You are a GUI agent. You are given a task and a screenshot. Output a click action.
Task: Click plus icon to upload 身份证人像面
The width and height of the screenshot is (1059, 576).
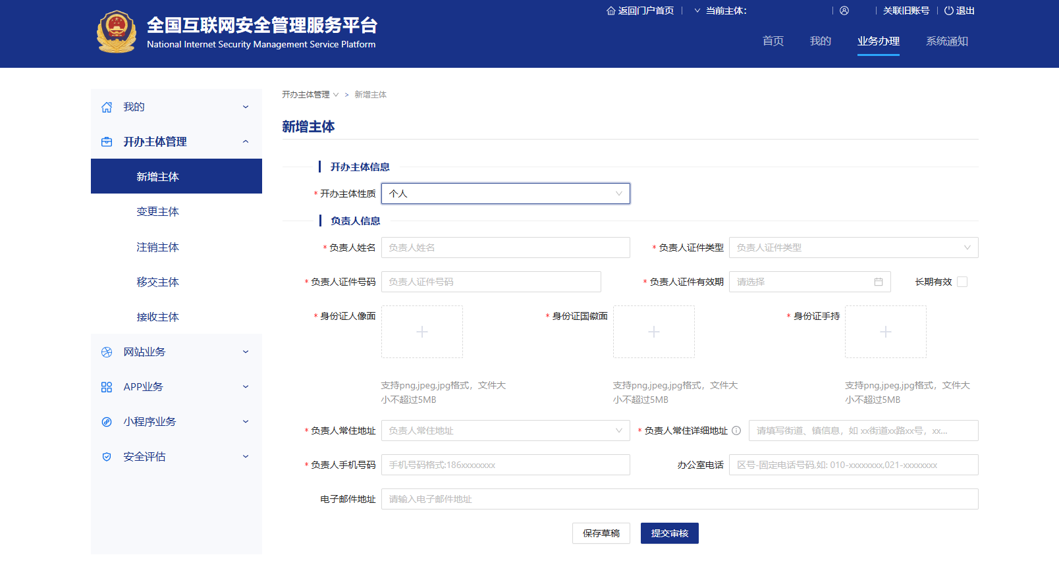(x=421, y=332)
